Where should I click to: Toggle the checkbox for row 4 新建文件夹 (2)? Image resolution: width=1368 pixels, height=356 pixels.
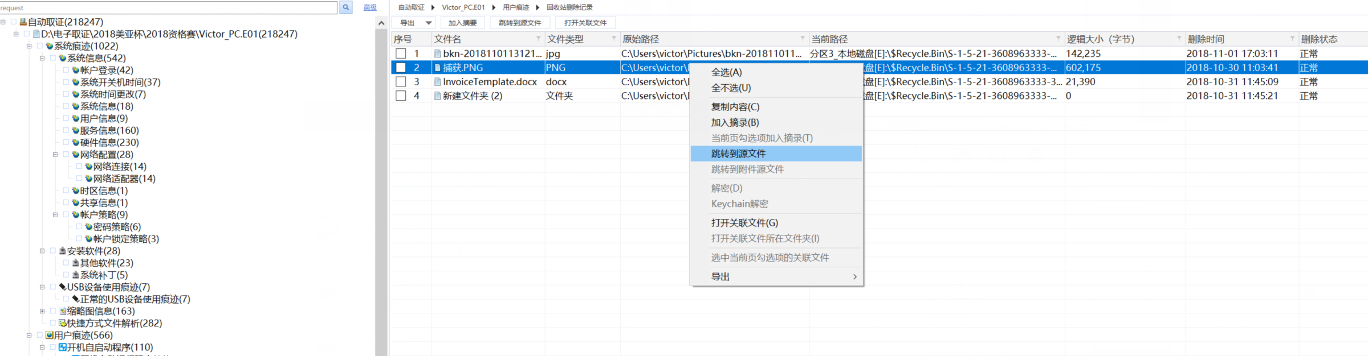coord(401,96)
